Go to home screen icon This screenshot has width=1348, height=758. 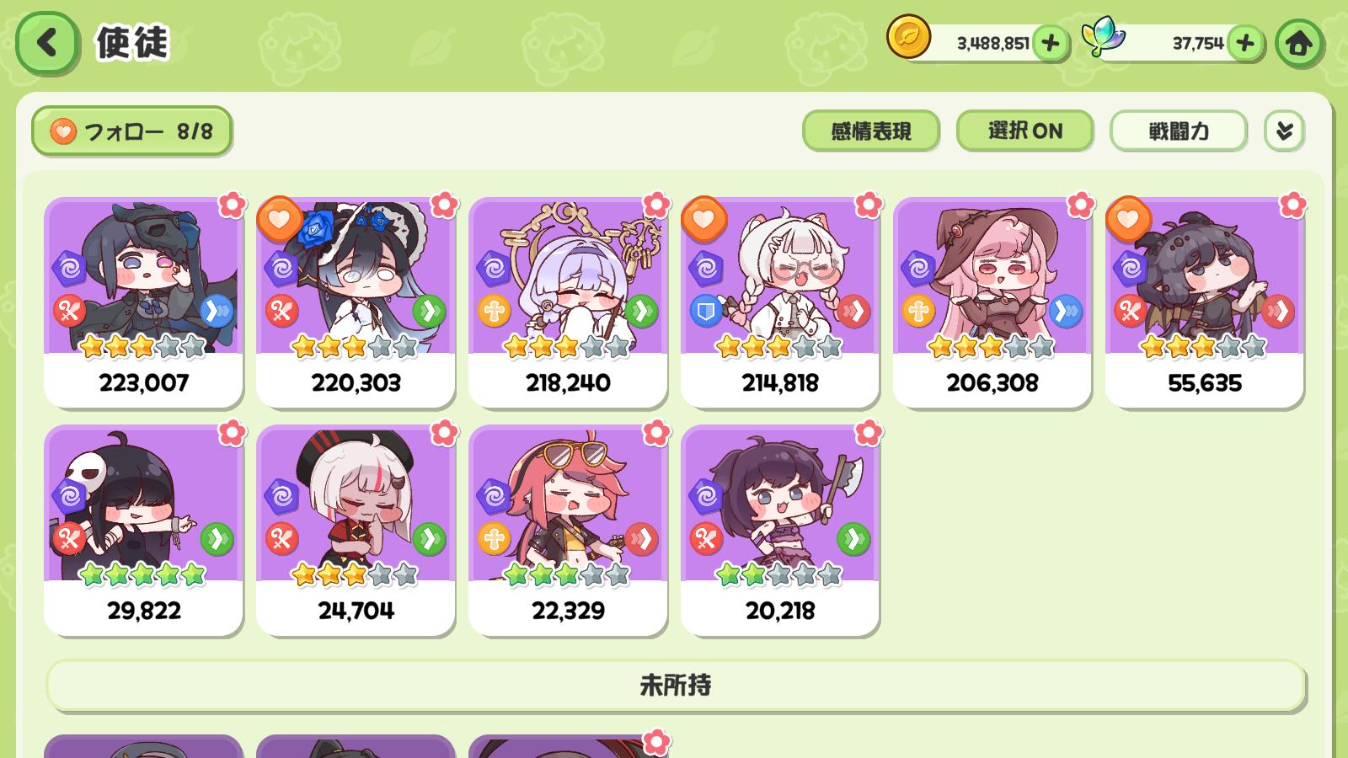click(x=1298, y=43)
